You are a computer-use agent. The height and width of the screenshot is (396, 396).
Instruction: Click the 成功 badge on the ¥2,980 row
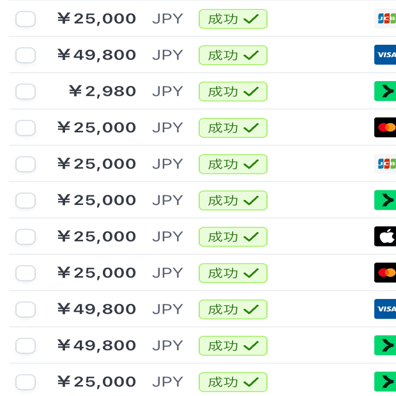(232, 91)
